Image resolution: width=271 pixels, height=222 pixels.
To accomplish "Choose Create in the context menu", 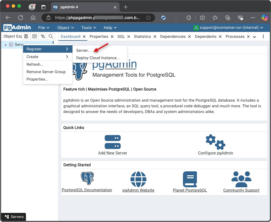I will click(x=48, y=57).
